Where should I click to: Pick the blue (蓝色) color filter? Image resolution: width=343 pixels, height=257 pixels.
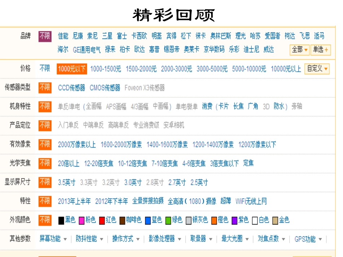coord(153,220)
